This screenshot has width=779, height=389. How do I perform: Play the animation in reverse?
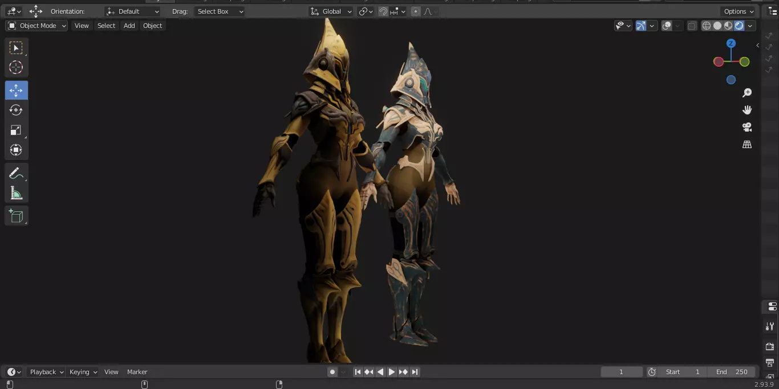(x=380, y=372)
